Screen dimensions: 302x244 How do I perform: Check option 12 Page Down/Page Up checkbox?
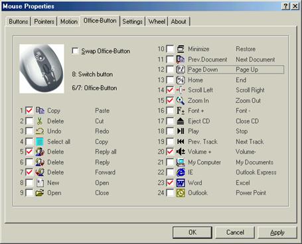[170, 70]
